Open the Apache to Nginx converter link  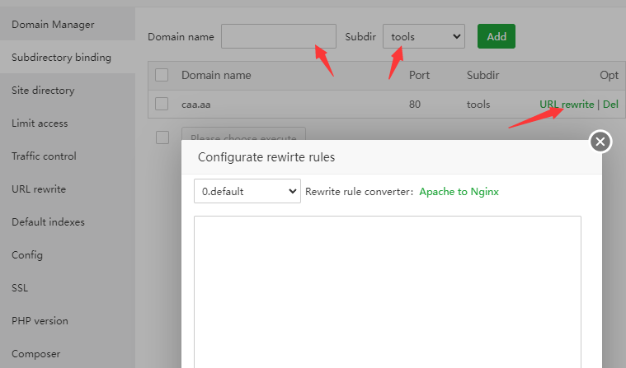pos(459,192)
